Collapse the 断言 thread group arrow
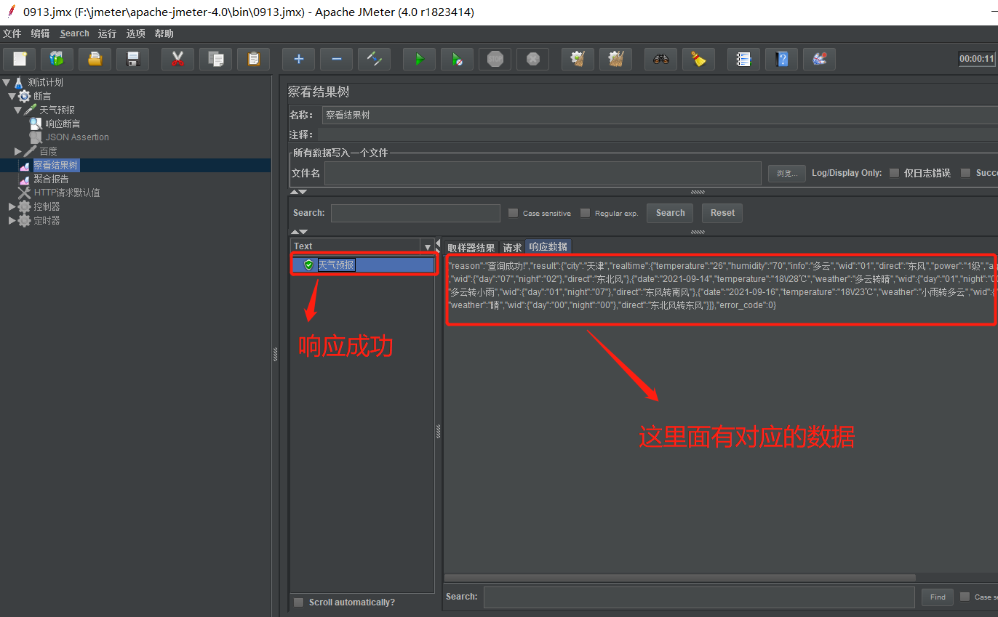This screenshot has height=617, width=998. (x=12, y=96)
